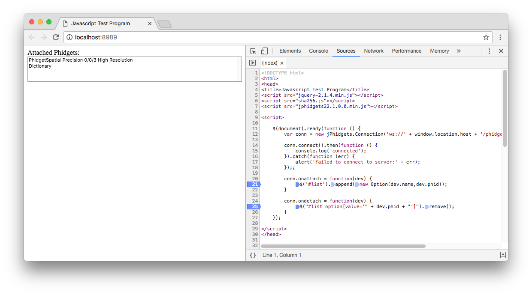Close the DevTools panel
This screenshot has height=295, width=532.
coord(501,51)
